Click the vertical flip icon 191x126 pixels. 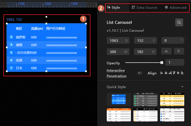coord(179,51)
